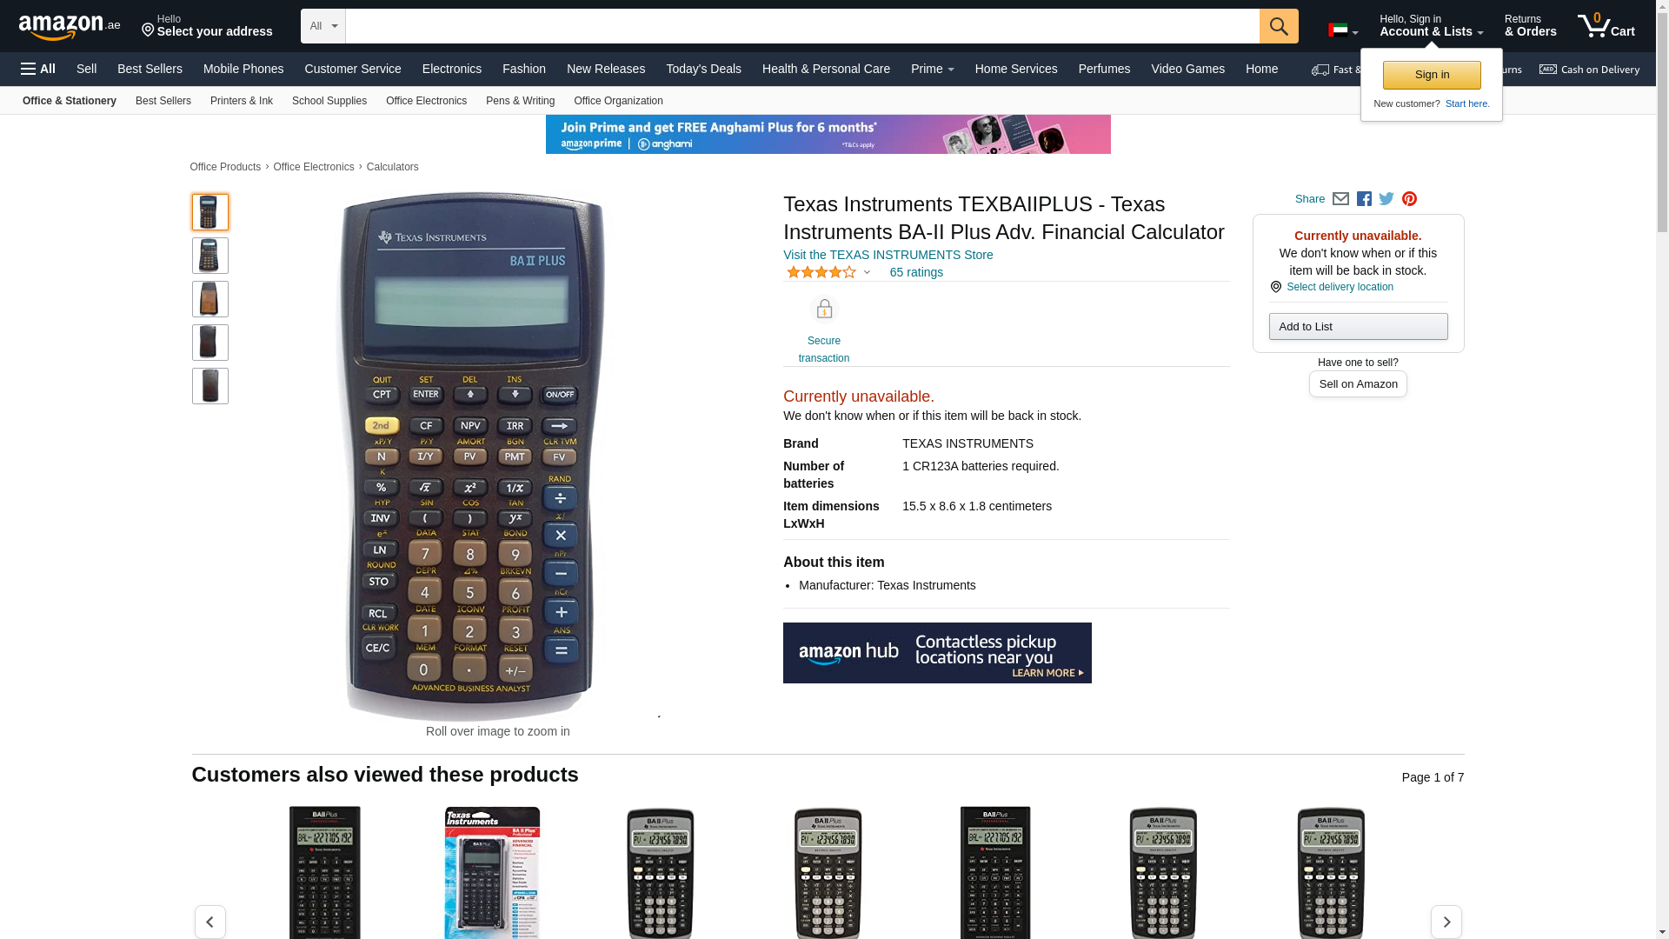This screenshot has width=1669, height=939.
Task: Share product on Twitter icon
Action: click(1386, 199)
